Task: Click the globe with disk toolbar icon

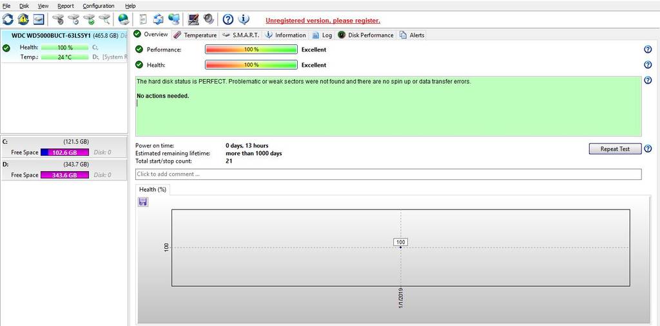Action: [x=123, y=19]
